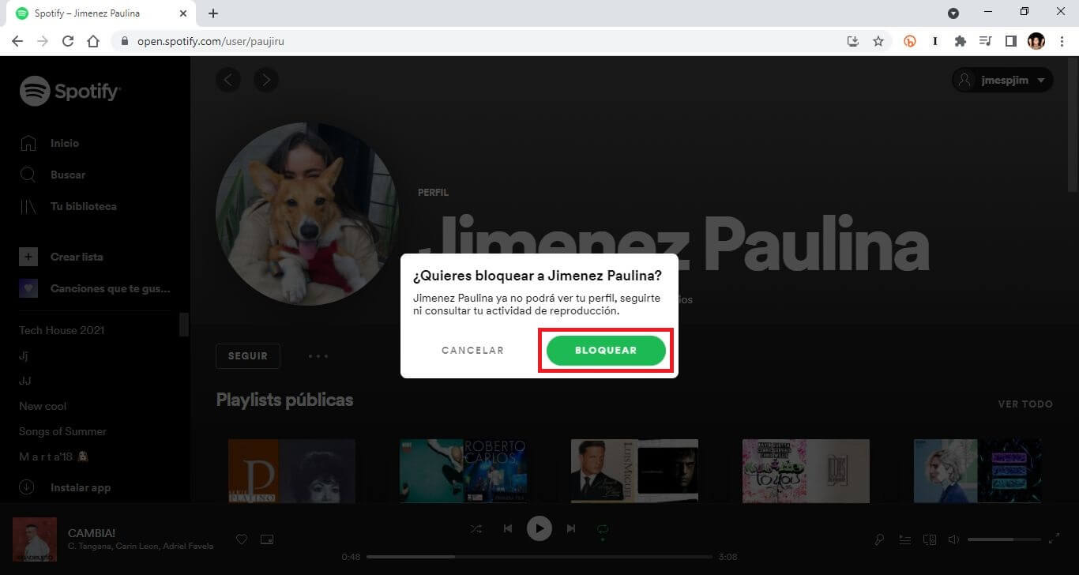The image size is (1079, 575).
Task: Click Jimenez Paulina's profile picture
Action: point(307,214)
